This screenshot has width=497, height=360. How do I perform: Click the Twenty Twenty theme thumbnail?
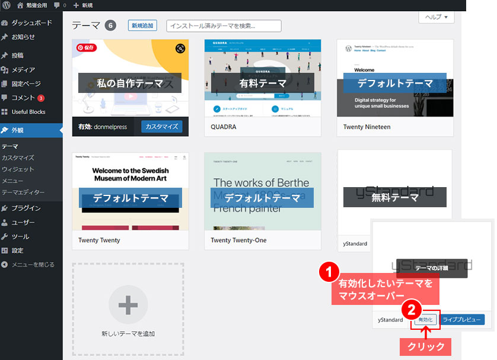130,191
